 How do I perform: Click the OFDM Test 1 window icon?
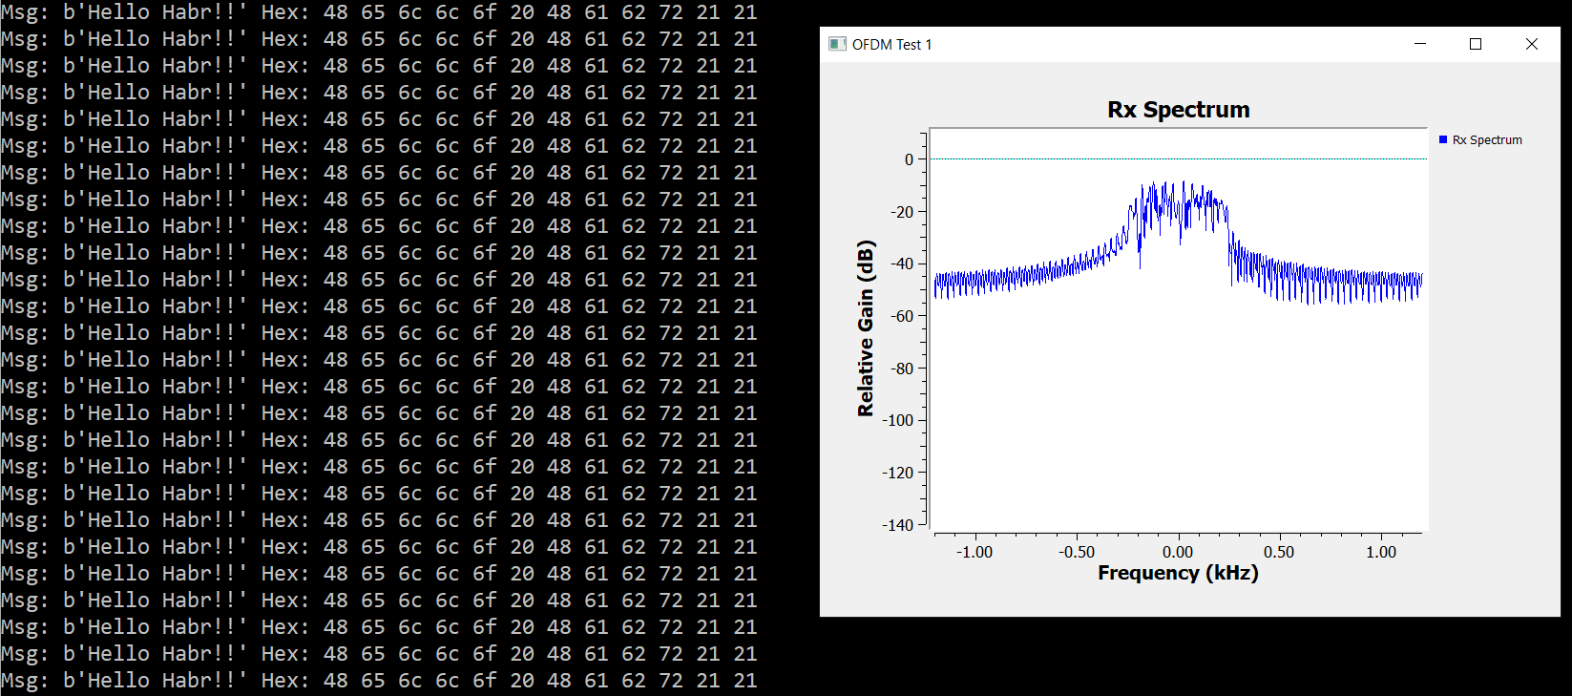click(x=837, y=44)
